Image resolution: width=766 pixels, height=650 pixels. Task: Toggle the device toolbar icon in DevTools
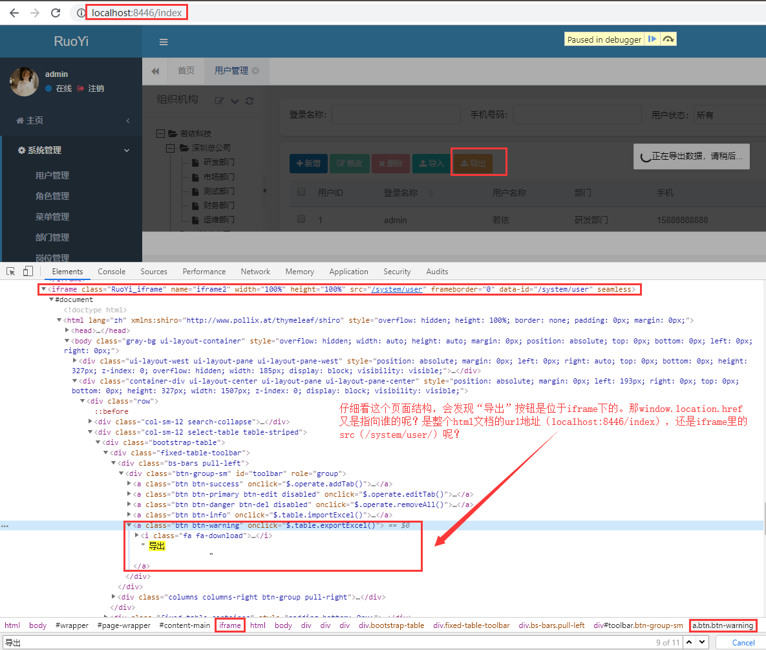pos(27,270)
